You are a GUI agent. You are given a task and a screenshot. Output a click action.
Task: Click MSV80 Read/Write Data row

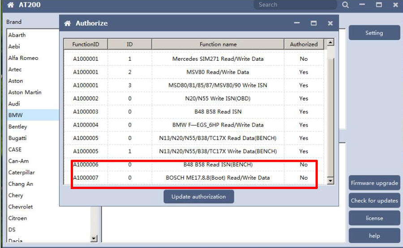[194, 72]
